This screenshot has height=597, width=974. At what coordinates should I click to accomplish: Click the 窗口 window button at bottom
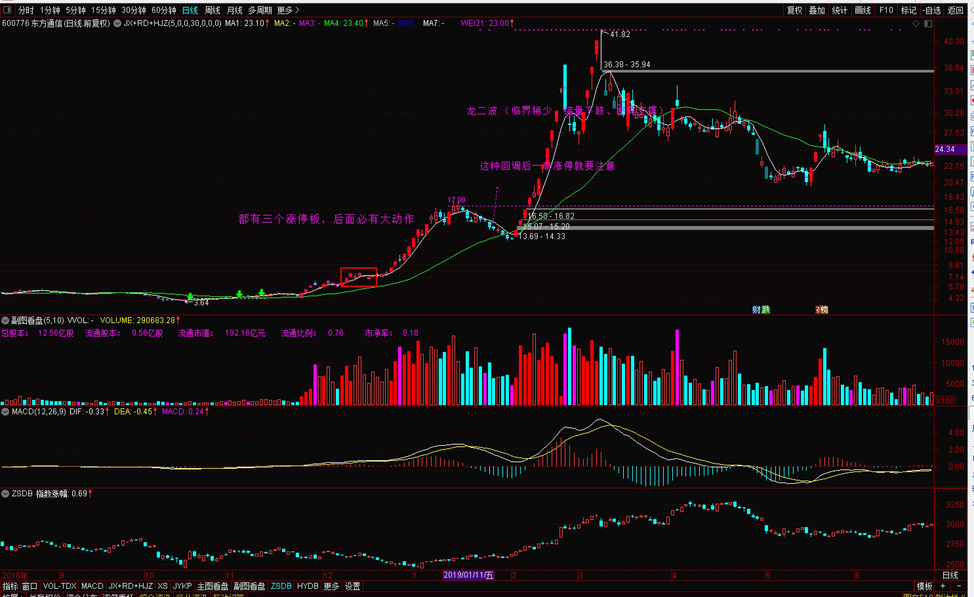pyautogui.click(x=30, y=586)
